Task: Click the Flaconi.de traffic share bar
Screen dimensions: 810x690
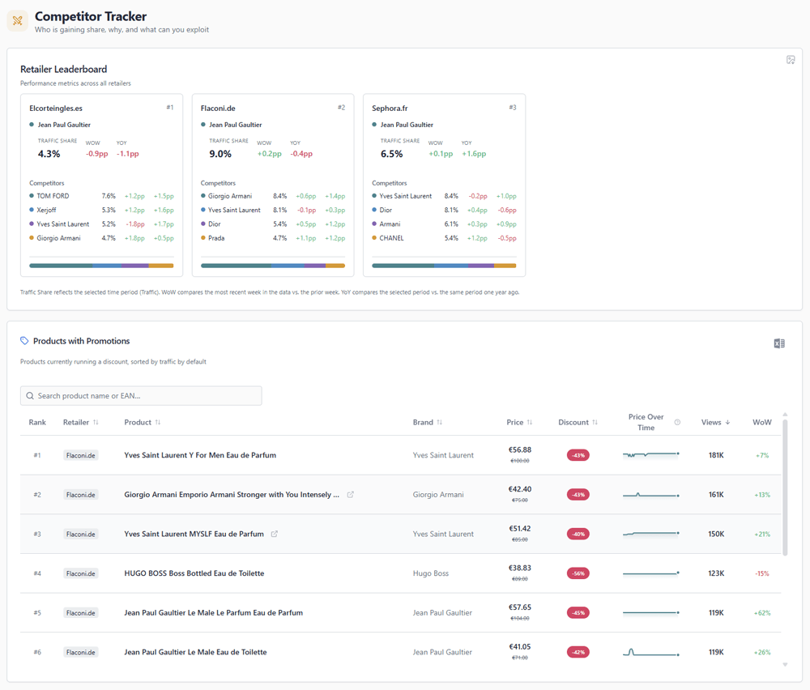Action: (273, 266)
